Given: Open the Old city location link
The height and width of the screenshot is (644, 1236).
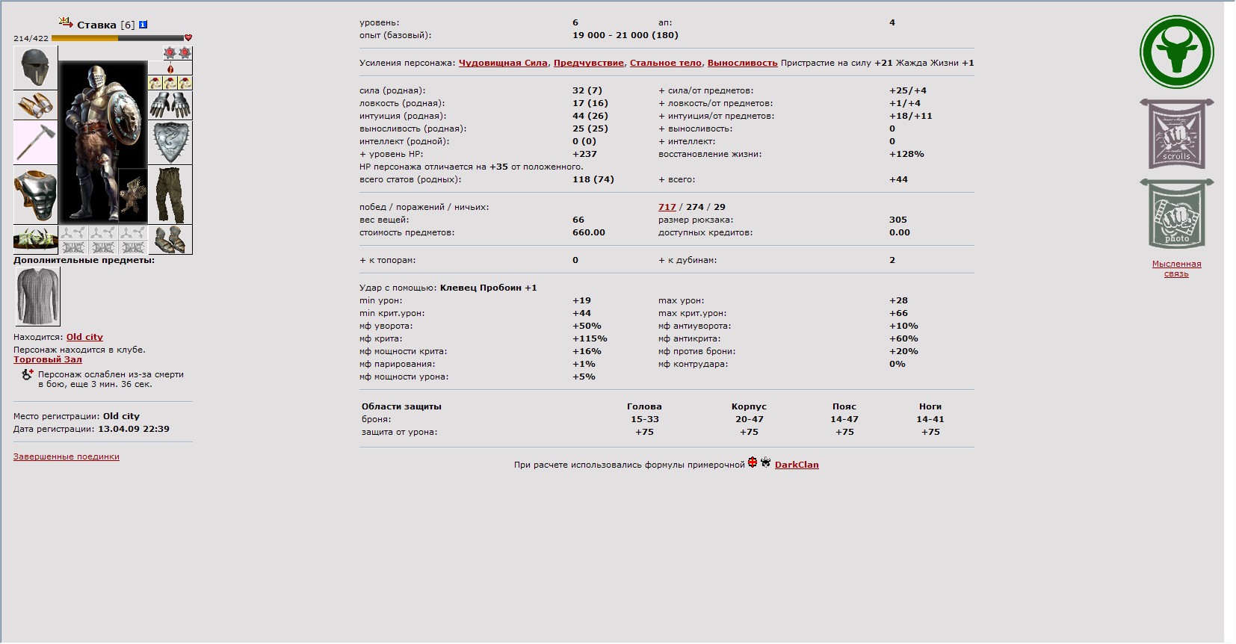Looking at the screenshot, I should pyautogui.click(x=84, y=337).
